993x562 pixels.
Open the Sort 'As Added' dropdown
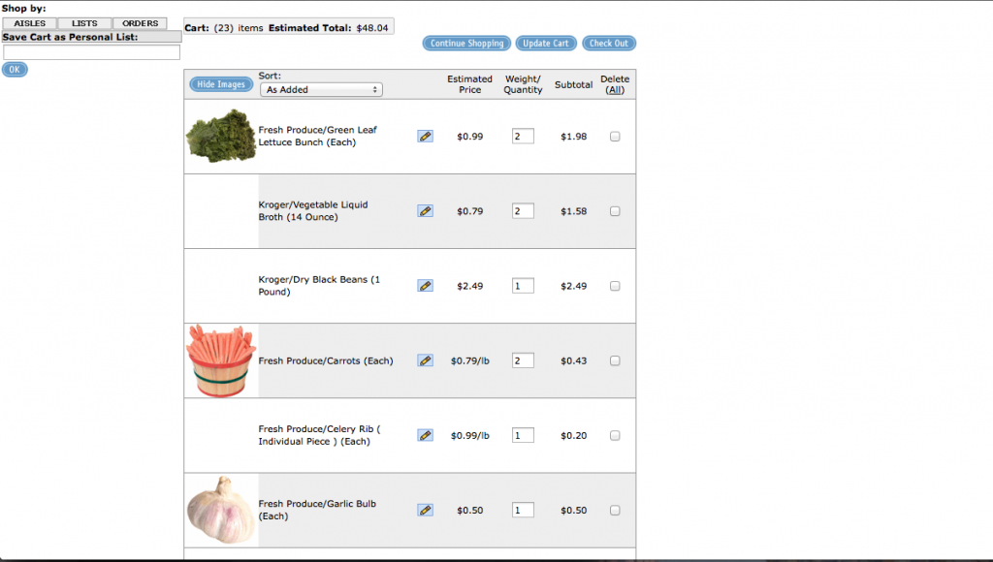coord(321,90)
